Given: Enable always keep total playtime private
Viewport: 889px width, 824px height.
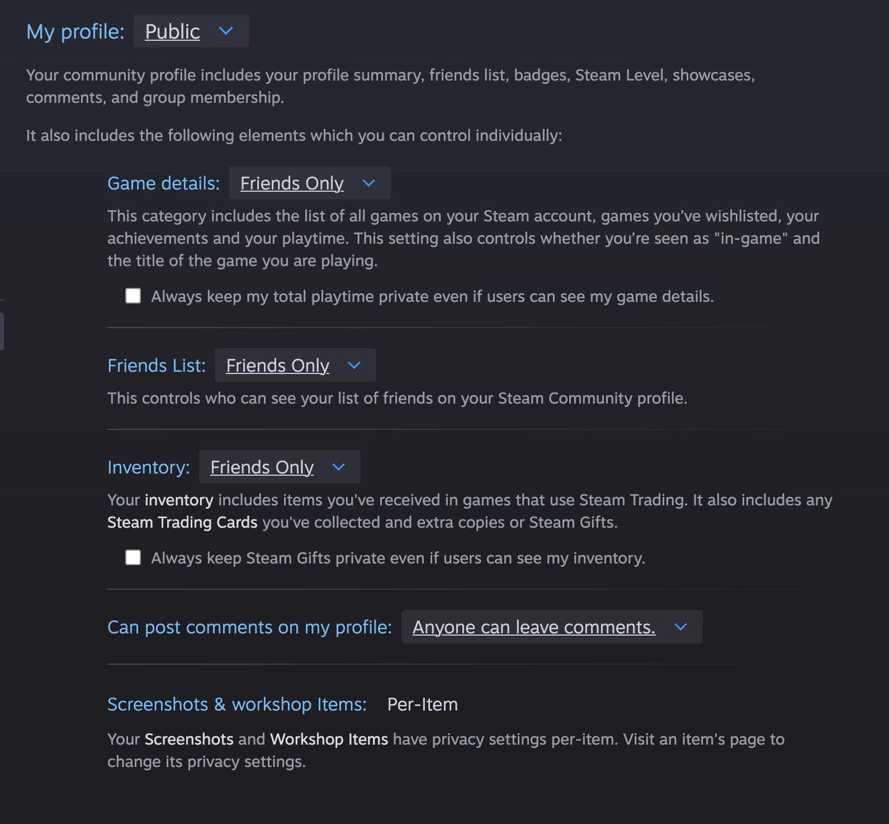Looking at the screenshot, I should (133, 296).
